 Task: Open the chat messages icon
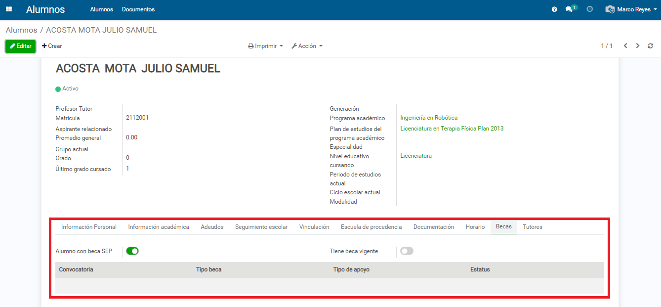tap(570, 9)
